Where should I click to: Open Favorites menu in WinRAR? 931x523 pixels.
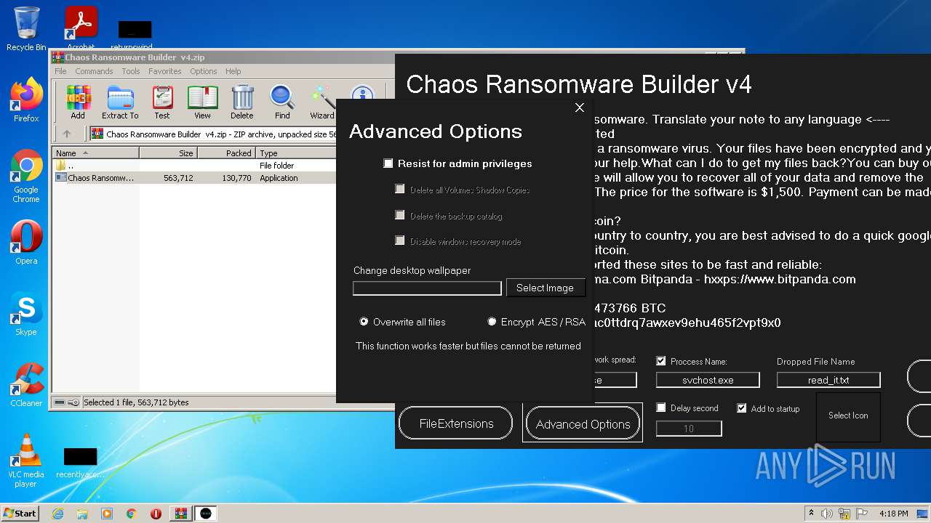(165, 71)
